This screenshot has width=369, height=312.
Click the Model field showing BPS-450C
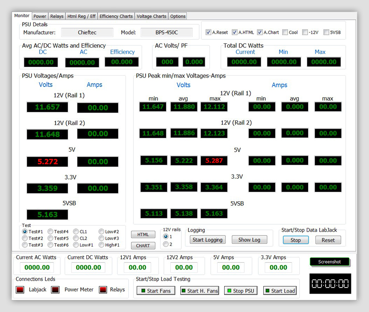167,32
